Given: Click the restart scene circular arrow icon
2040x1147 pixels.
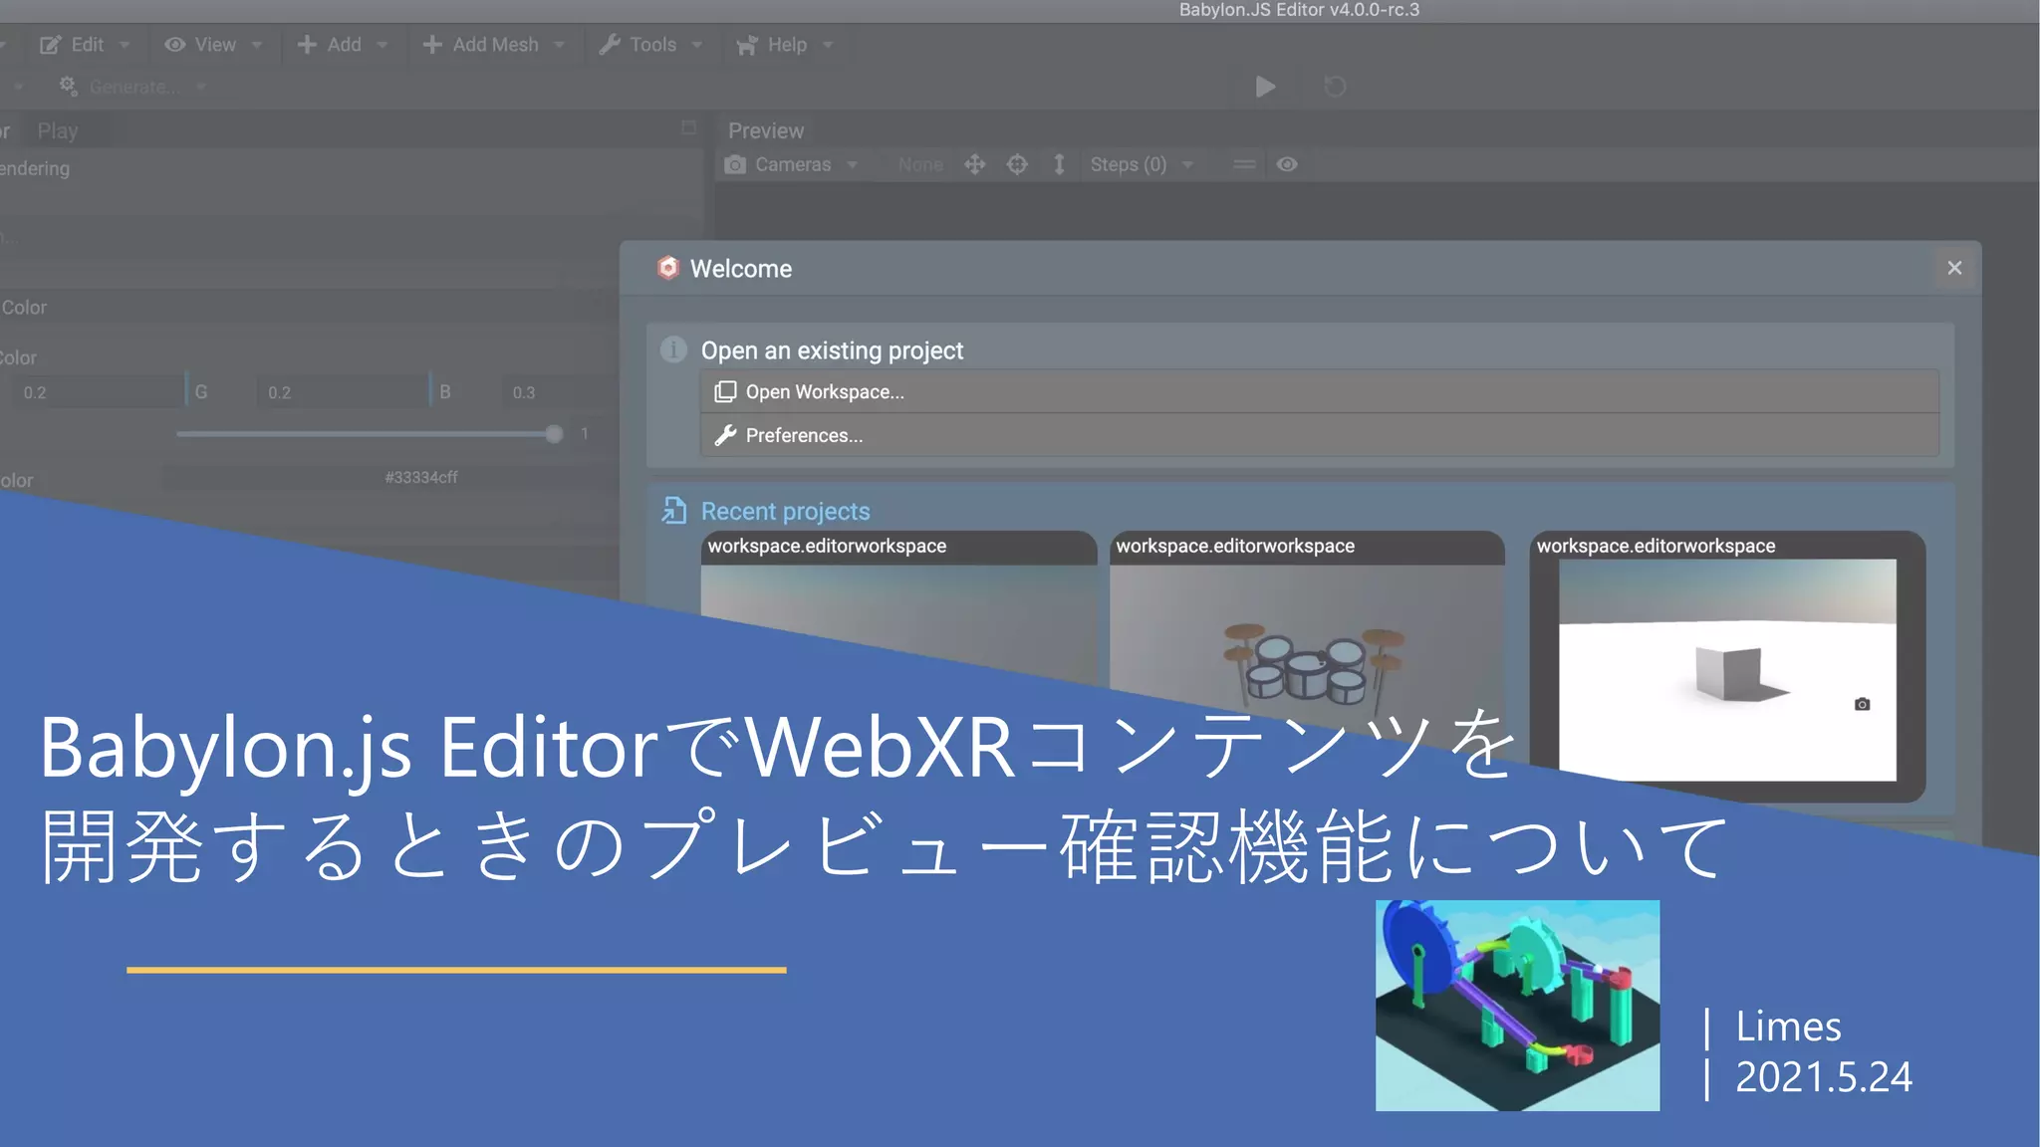Looking at the screenshot, I should pos(1335,87).
